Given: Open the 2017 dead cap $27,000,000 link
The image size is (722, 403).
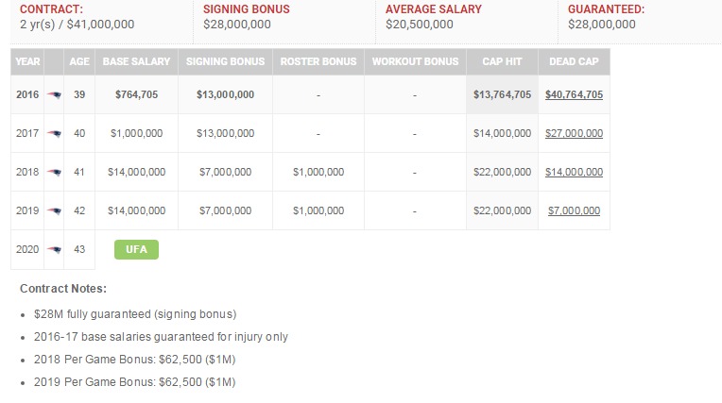Looking at the screenshot, I should coord(574,133).
